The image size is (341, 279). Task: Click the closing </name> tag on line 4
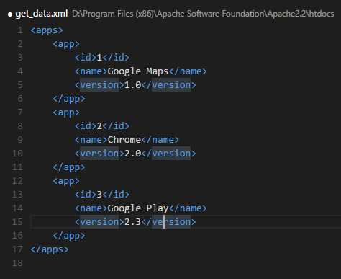click(x=188, y=71)
